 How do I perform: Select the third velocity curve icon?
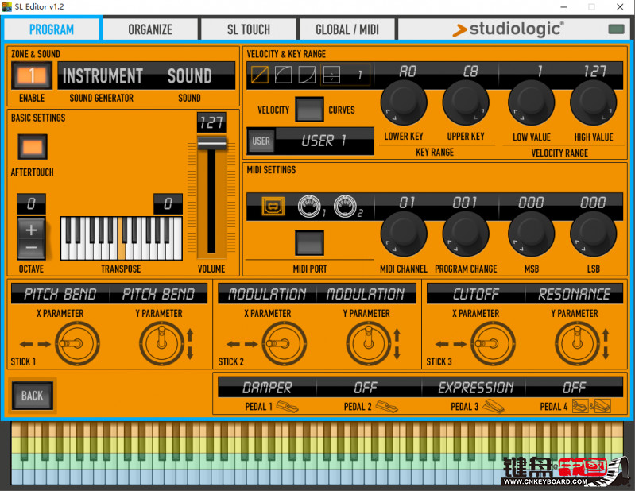307,75
